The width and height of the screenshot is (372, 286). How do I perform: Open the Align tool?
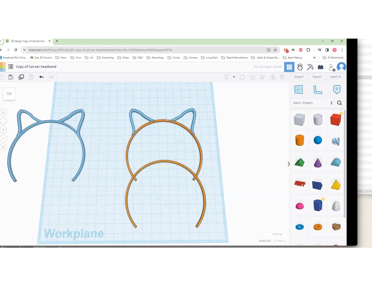pyautogui.click(x=263, y=77)
